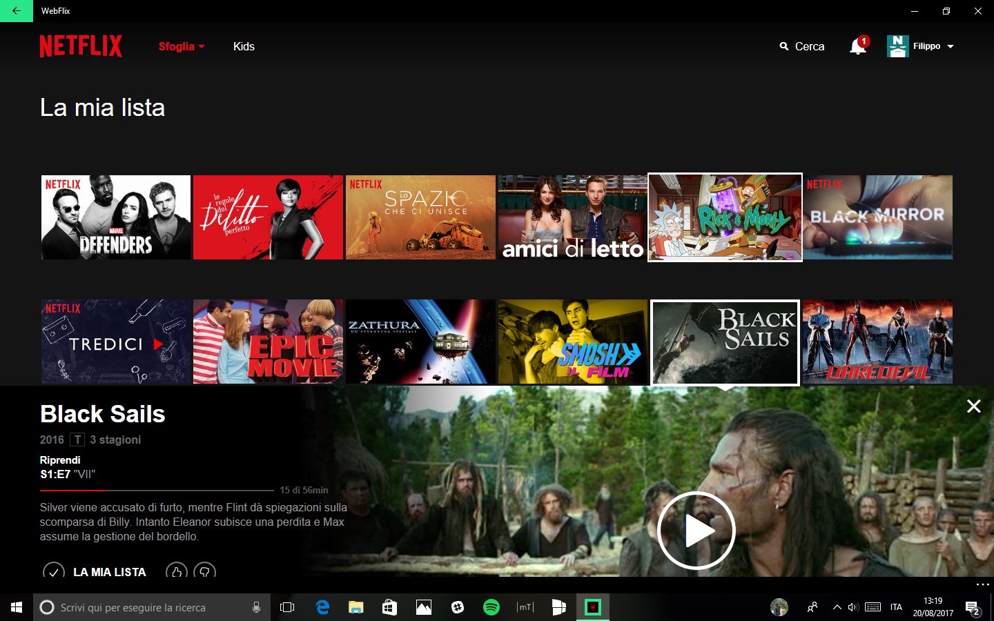Open the People icon in system tray

[x=812, y=607]
